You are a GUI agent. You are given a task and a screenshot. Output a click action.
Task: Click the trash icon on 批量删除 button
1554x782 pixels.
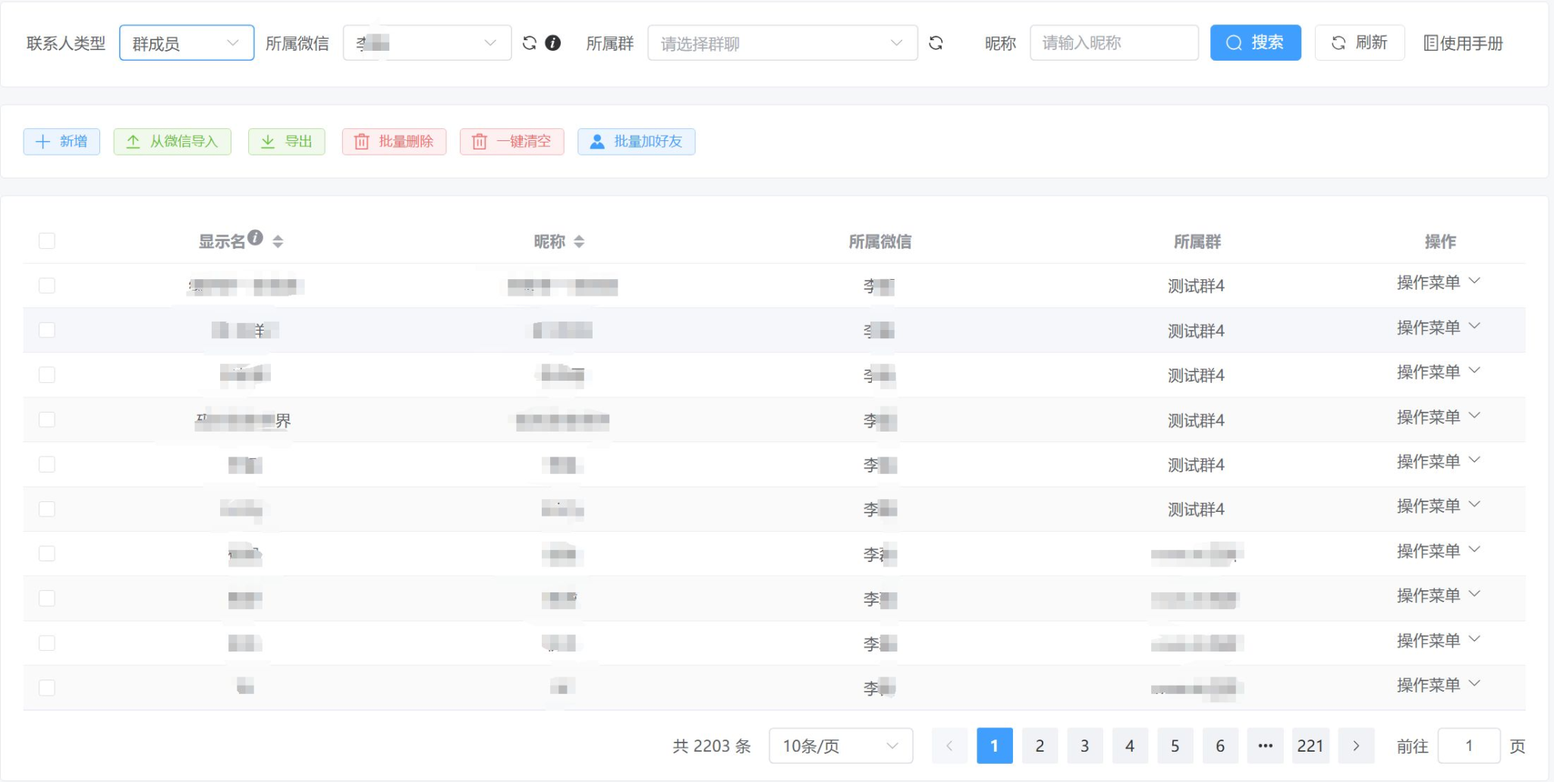coord(362,141)
